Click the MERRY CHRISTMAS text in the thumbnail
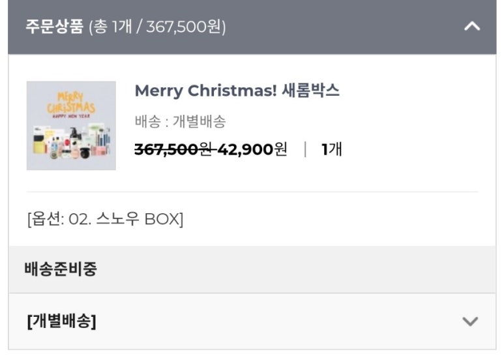 point(71,102)
